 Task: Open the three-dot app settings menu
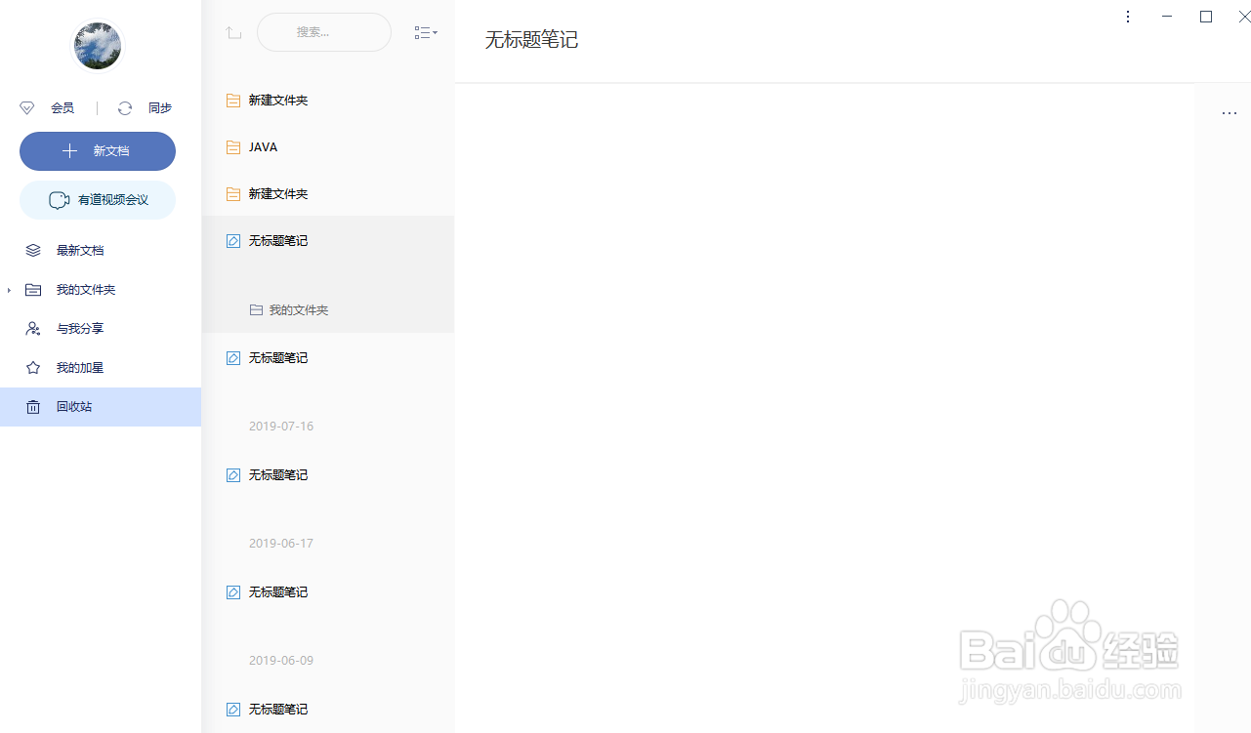[x=1128, y=17]
